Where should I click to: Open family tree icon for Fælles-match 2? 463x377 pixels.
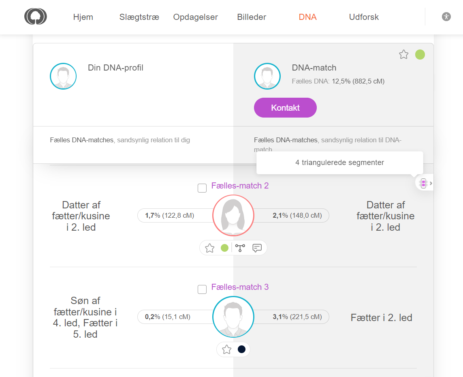(x=241, y=248)
